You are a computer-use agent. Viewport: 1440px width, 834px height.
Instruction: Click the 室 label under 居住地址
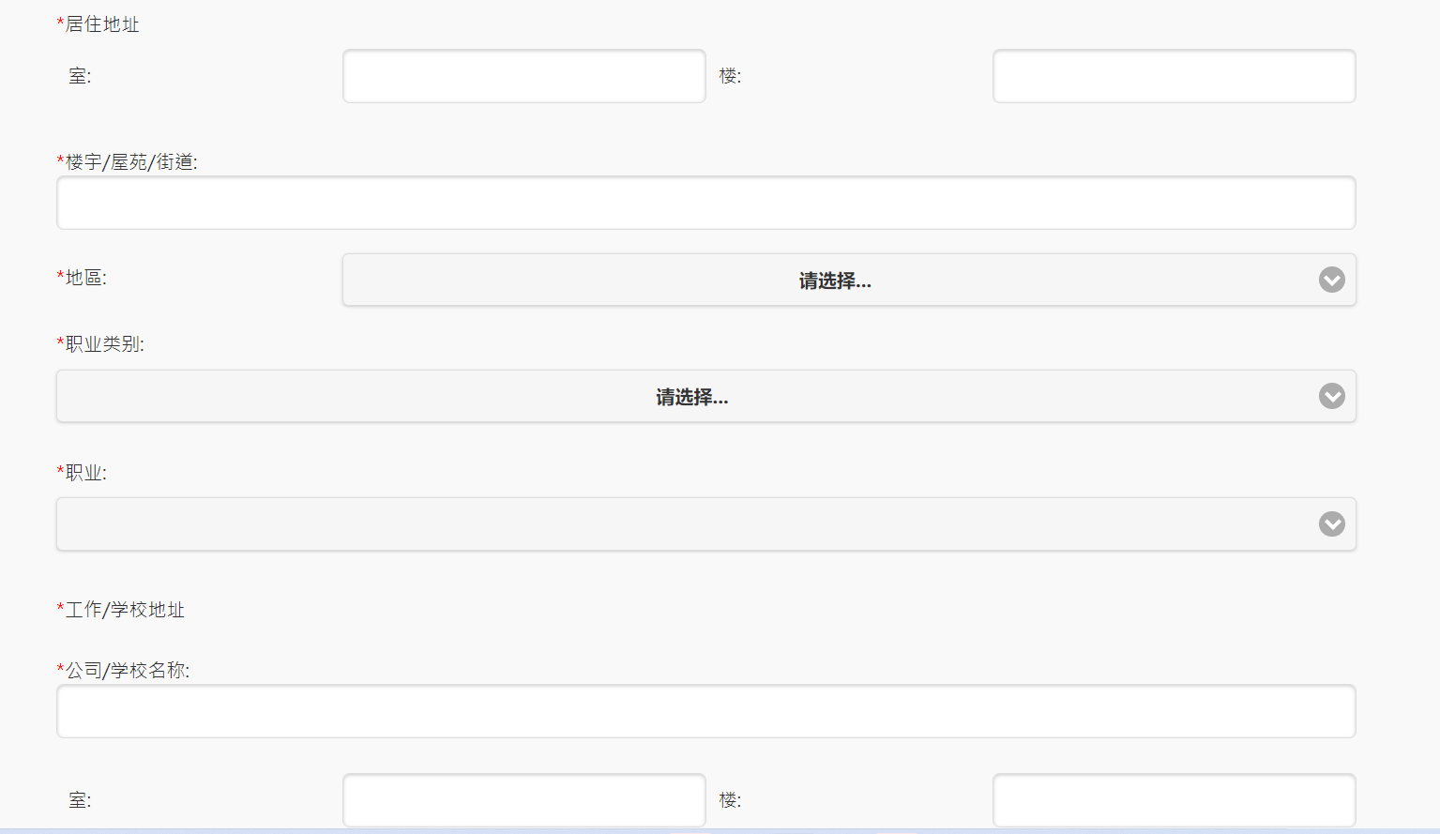80,76
